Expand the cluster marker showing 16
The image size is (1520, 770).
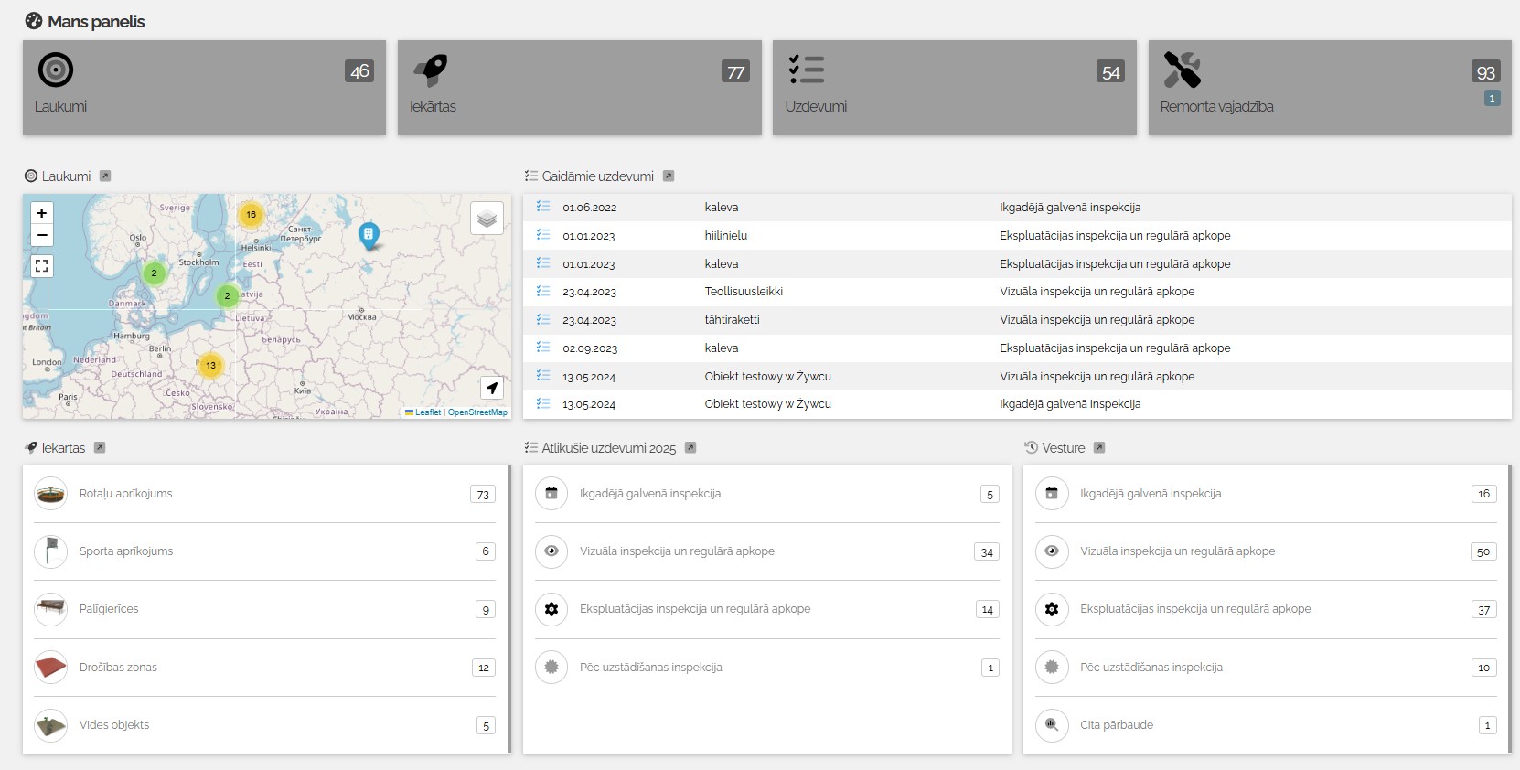point(251,215)
